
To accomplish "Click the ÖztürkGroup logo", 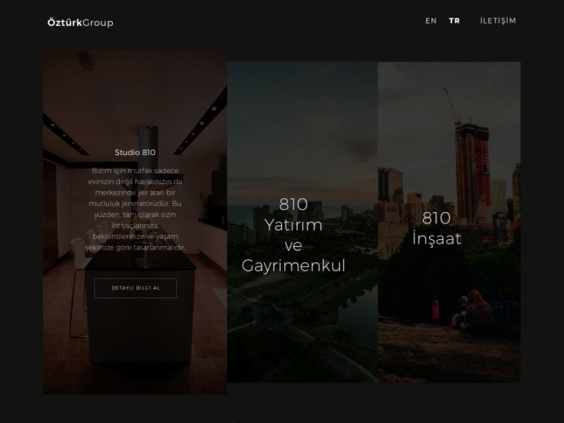I will tap(78, 21).
